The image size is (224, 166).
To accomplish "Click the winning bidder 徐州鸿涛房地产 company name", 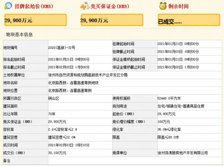I will pos(183,153).
